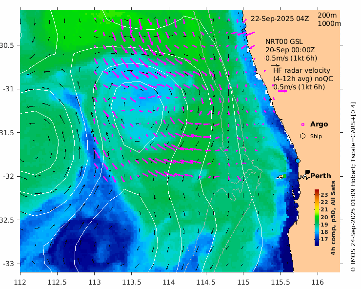Click the magenta HF radar reference arrow

click(282, 91)
